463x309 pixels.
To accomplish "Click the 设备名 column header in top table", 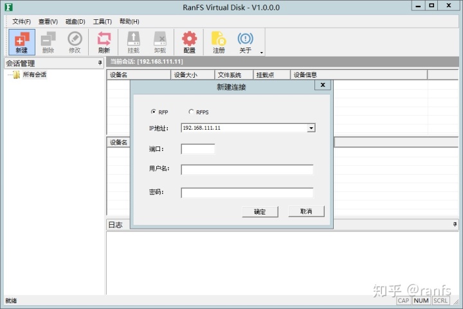I will [139, 75].
